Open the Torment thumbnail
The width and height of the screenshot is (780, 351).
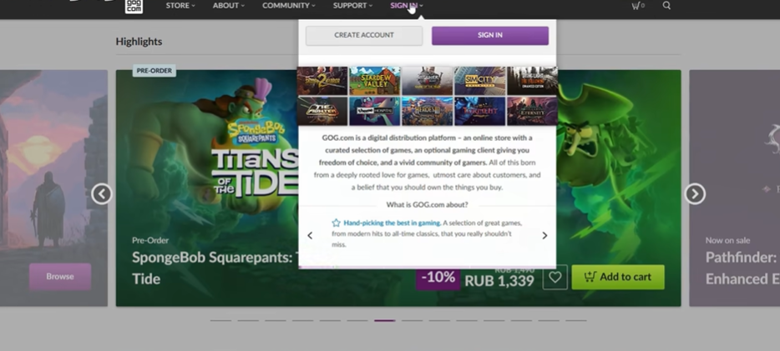[479, 111]
